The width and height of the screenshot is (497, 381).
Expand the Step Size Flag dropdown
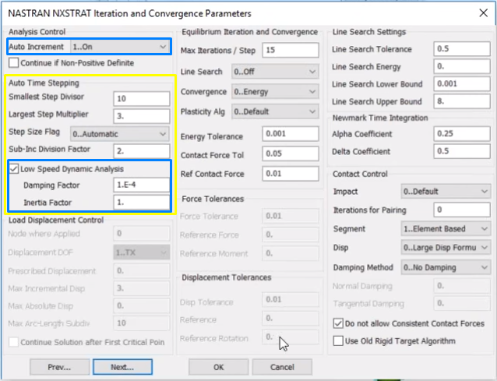tap(119, 134)
